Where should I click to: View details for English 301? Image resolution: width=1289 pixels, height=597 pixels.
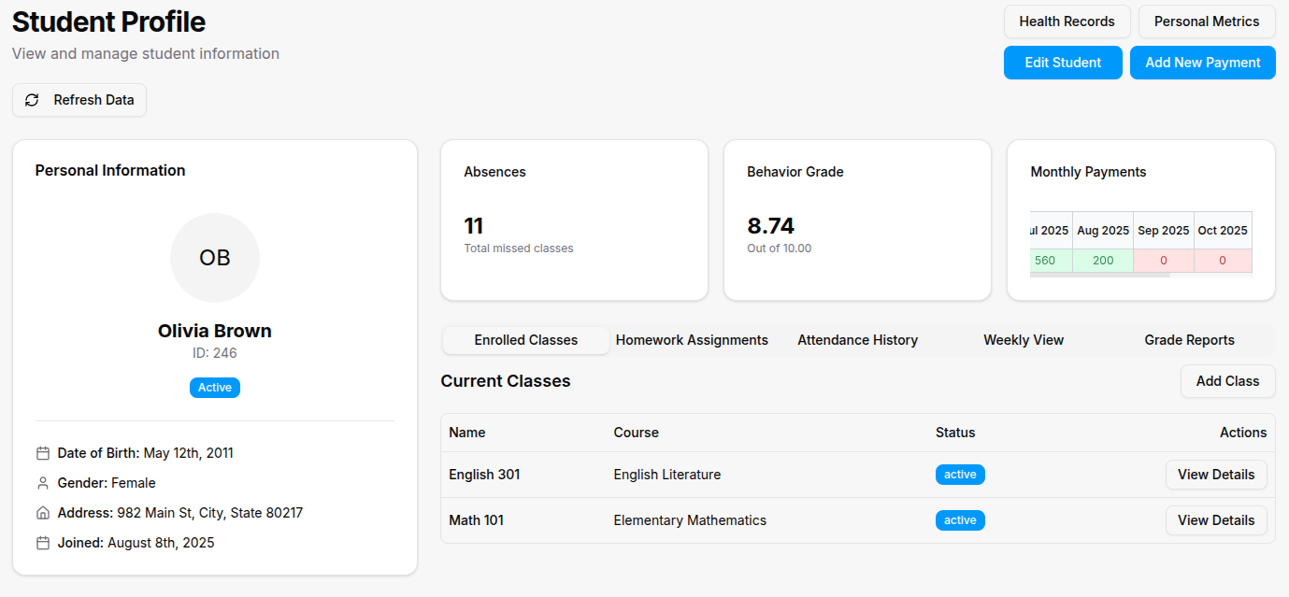click(x=1215, y=475)
